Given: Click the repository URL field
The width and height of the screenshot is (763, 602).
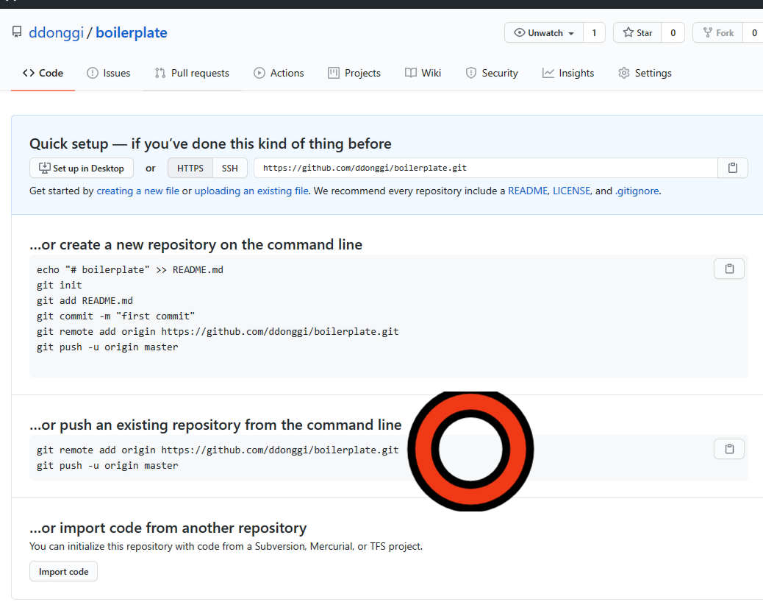Looking at the screenshot, I should tap(486, 168).
